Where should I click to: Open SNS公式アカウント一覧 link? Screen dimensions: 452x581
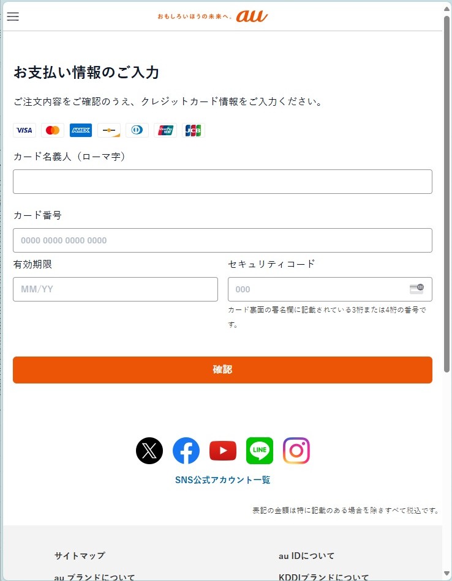[223, 480]
